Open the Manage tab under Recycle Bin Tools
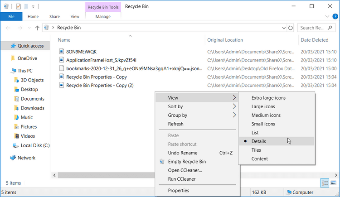Image resolution: width=340 pixels, height=197 pixels. [x=103, y=16]
